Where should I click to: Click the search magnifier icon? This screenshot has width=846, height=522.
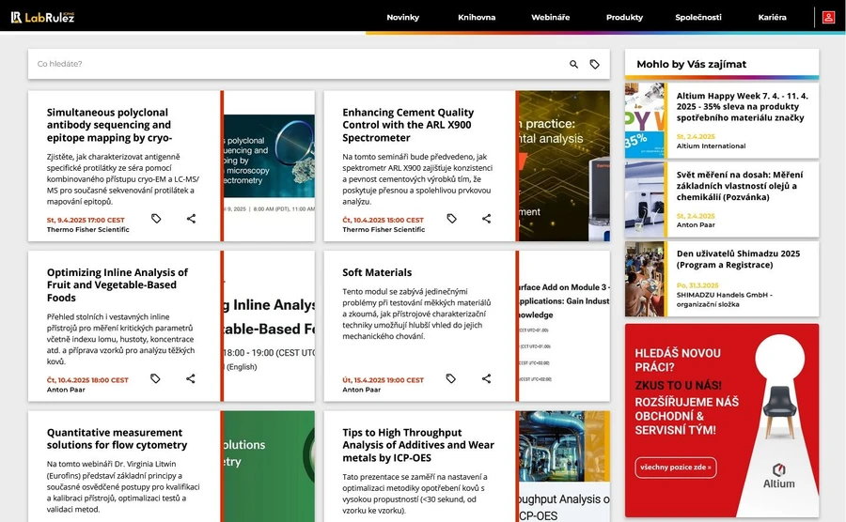[573, 64]
